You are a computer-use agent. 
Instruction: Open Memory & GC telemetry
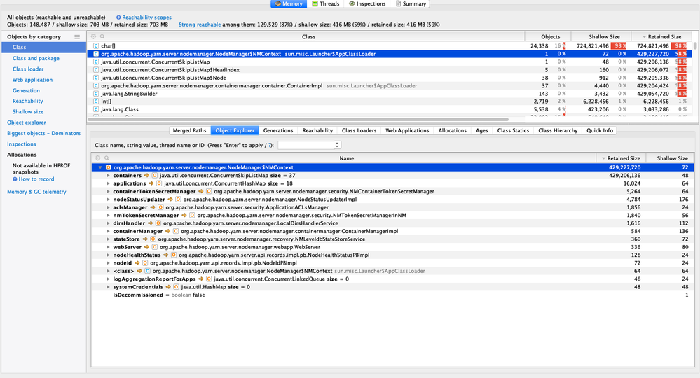pos(36,192)
